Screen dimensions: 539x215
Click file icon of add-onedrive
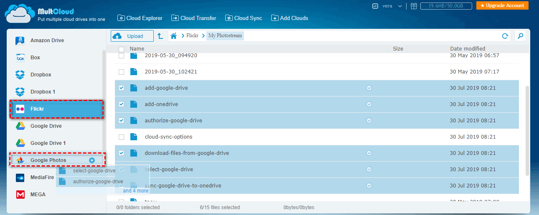(x=133, y=104)
